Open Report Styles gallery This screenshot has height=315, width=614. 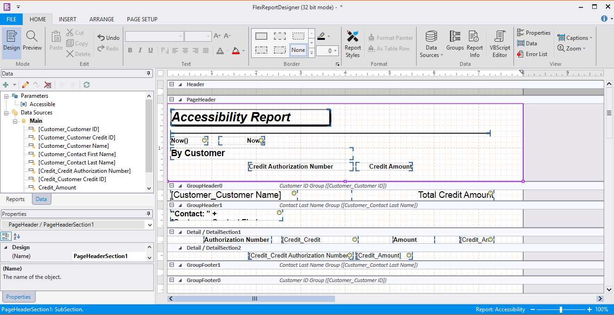click(353, 44)
